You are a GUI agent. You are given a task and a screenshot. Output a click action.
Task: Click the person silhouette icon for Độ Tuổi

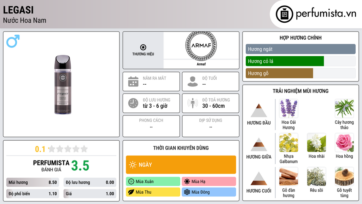coord(193,81)
